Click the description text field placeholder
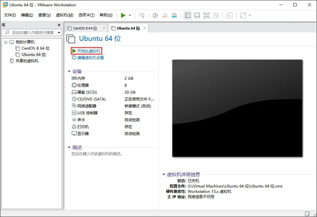 coord(97,154)
